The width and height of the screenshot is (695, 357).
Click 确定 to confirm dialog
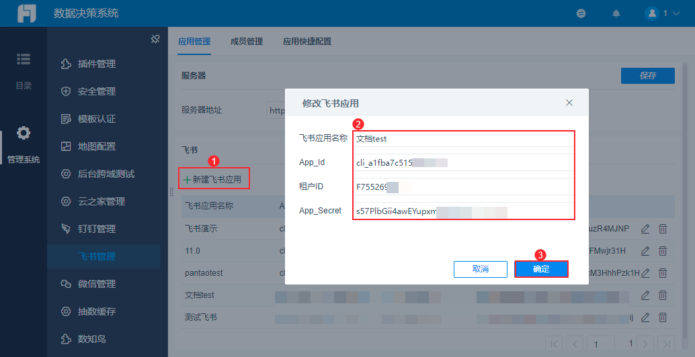[x=541, y=269]
